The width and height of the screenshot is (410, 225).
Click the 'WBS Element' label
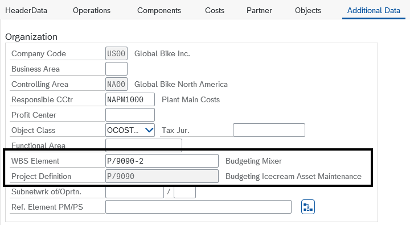[35, 161]
